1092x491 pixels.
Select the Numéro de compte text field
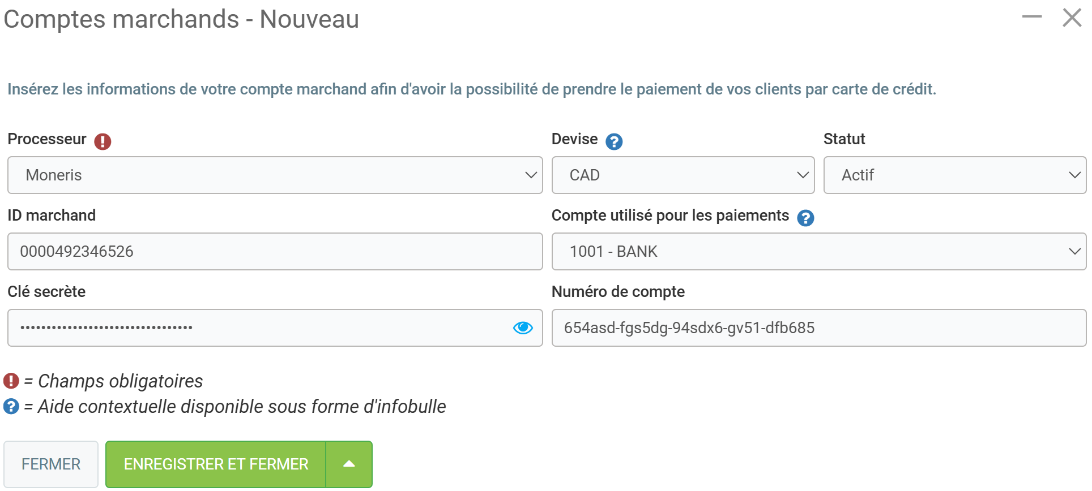pyautogui.click(x=818, y=328)
